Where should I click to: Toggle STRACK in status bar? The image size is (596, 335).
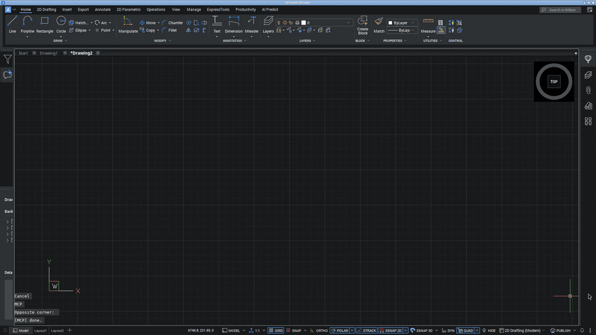point(366,330)
